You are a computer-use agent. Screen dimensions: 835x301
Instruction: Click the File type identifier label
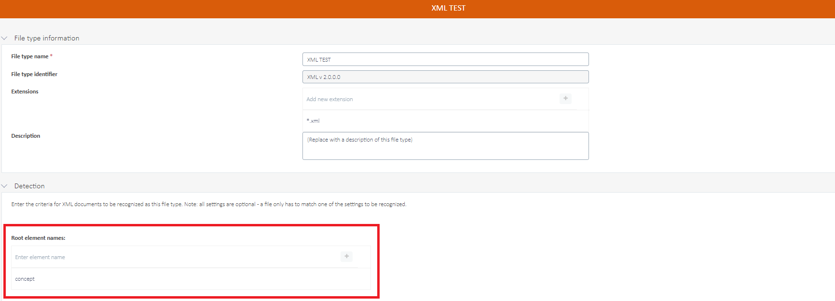coord(34,74)
